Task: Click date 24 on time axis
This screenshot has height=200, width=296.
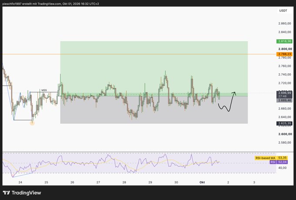Action: click(x=20, y=183)
